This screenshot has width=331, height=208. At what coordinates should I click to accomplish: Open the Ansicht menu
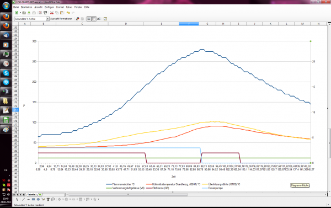[38, 7]
